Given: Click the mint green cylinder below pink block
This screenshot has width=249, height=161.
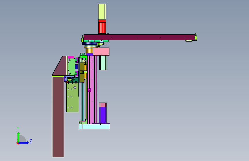Looking at the screenshot, I should [x=103, y=63].
